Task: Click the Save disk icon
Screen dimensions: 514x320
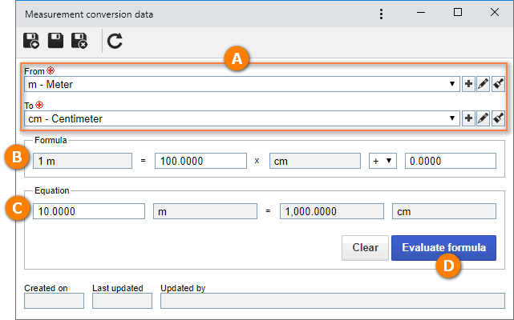Action: pyautogui.click(x=55, y=41)
